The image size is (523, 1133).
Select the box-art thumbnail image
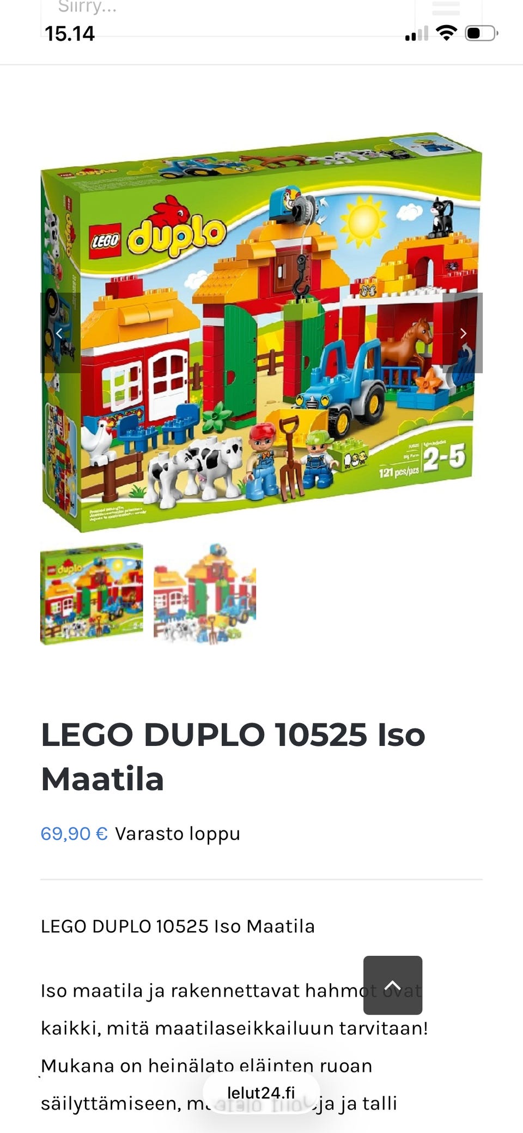(92, 594)
